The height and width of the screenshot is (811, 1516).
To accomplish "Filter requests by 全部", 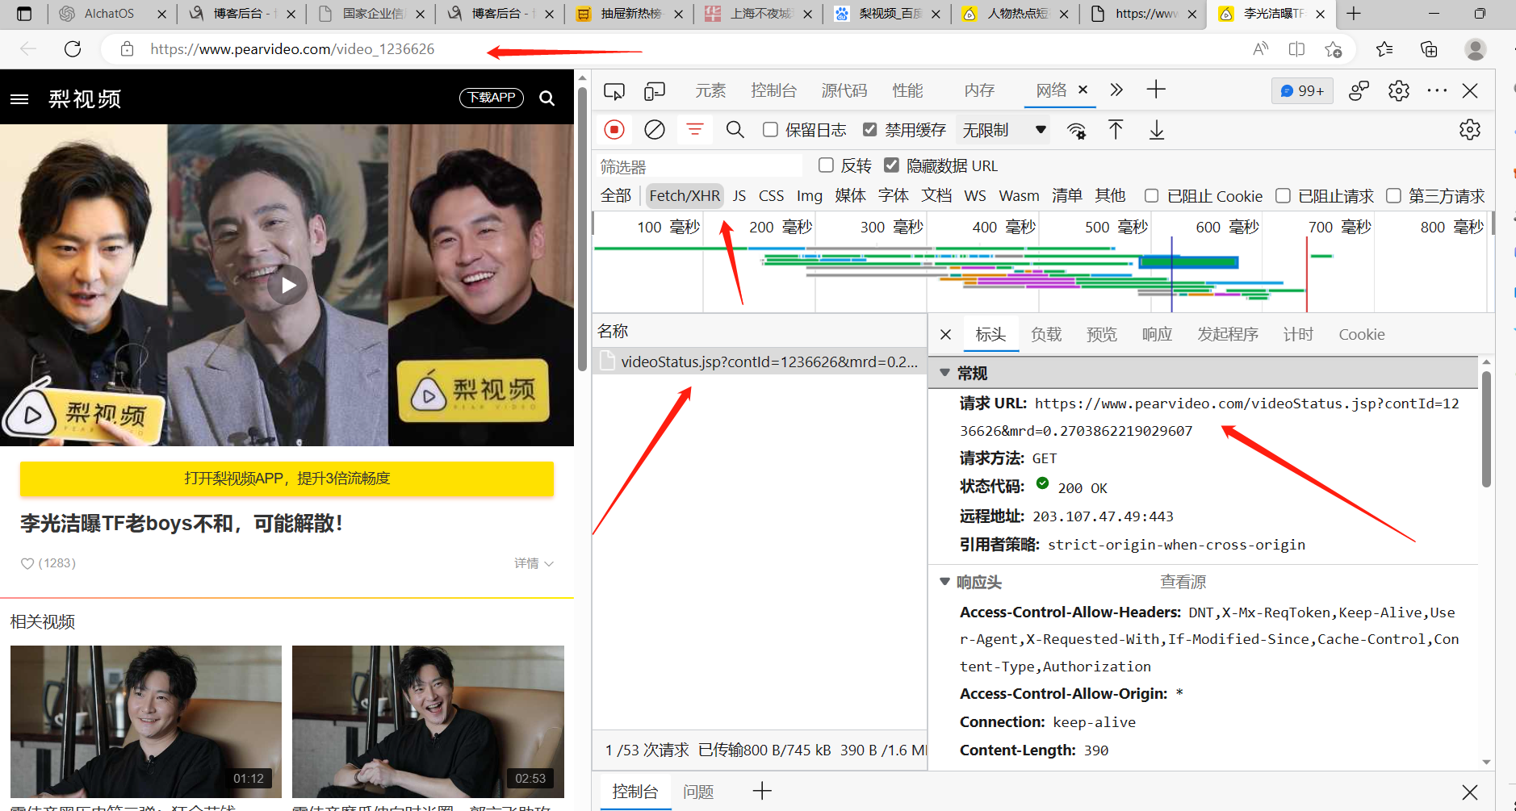I will pos(616,195).
